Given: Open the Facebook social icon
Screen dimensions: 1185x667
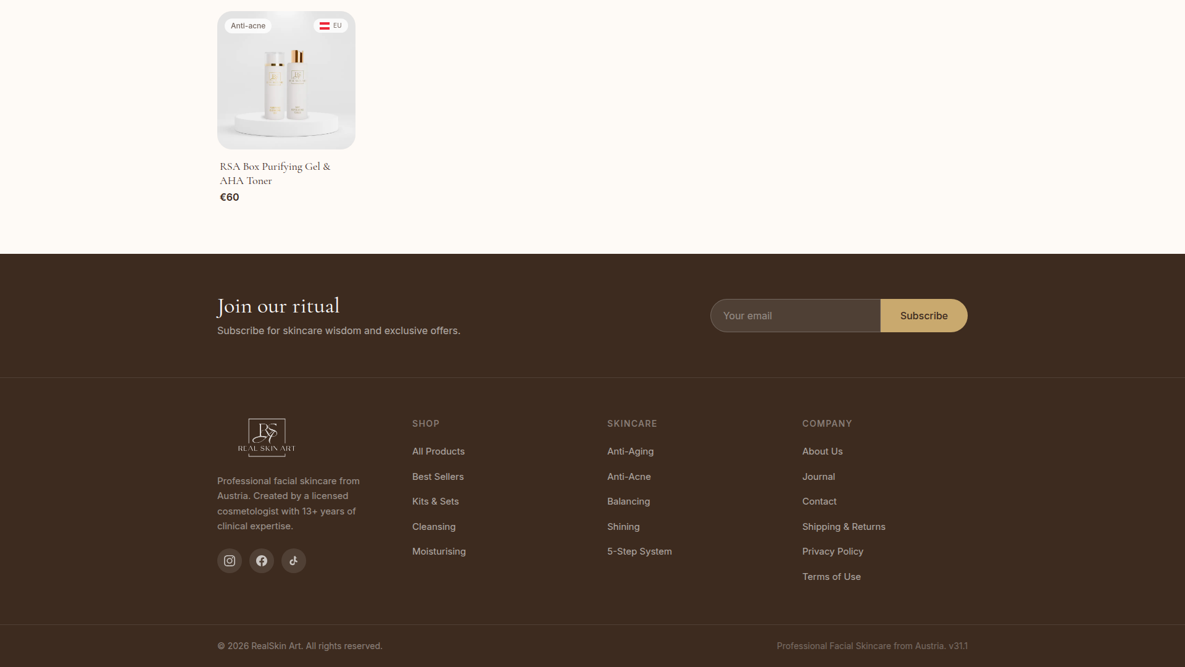Looking at the screenshot, I should click(x=261, y=560).
